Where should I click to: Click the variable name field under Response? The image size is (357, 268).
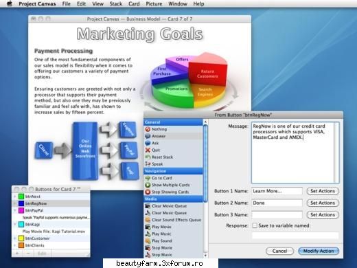(x=295, y=236)
